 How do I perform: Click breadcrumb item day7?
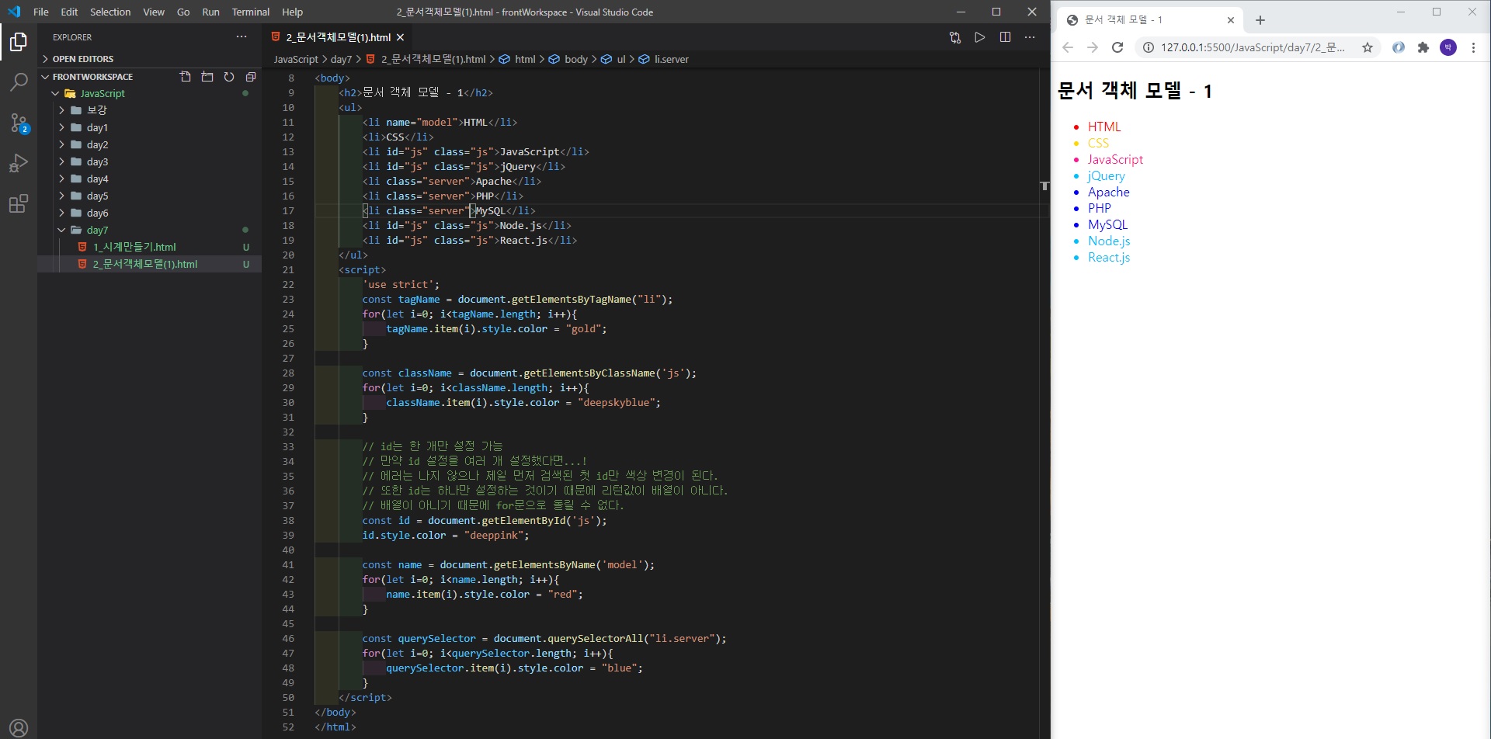[341, 59]
